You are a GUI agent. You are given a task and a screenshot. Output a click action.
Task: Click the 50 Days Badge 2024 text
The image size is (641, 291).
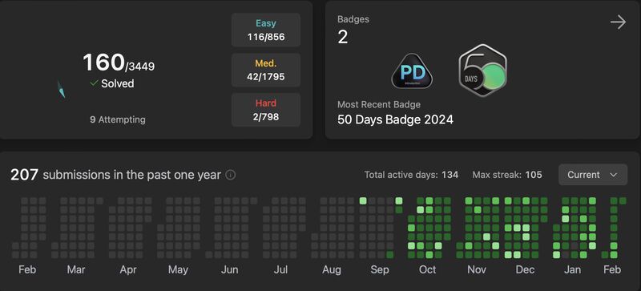395,119
